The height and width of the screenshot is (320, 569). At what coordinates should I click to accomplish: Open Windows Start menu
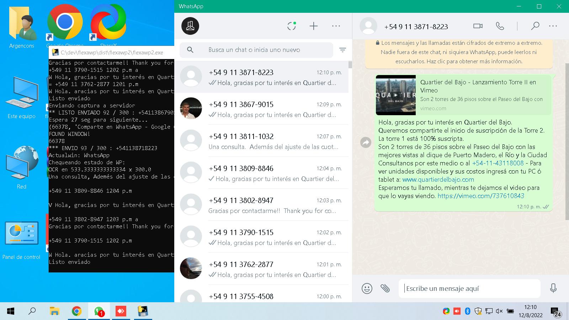11,311
